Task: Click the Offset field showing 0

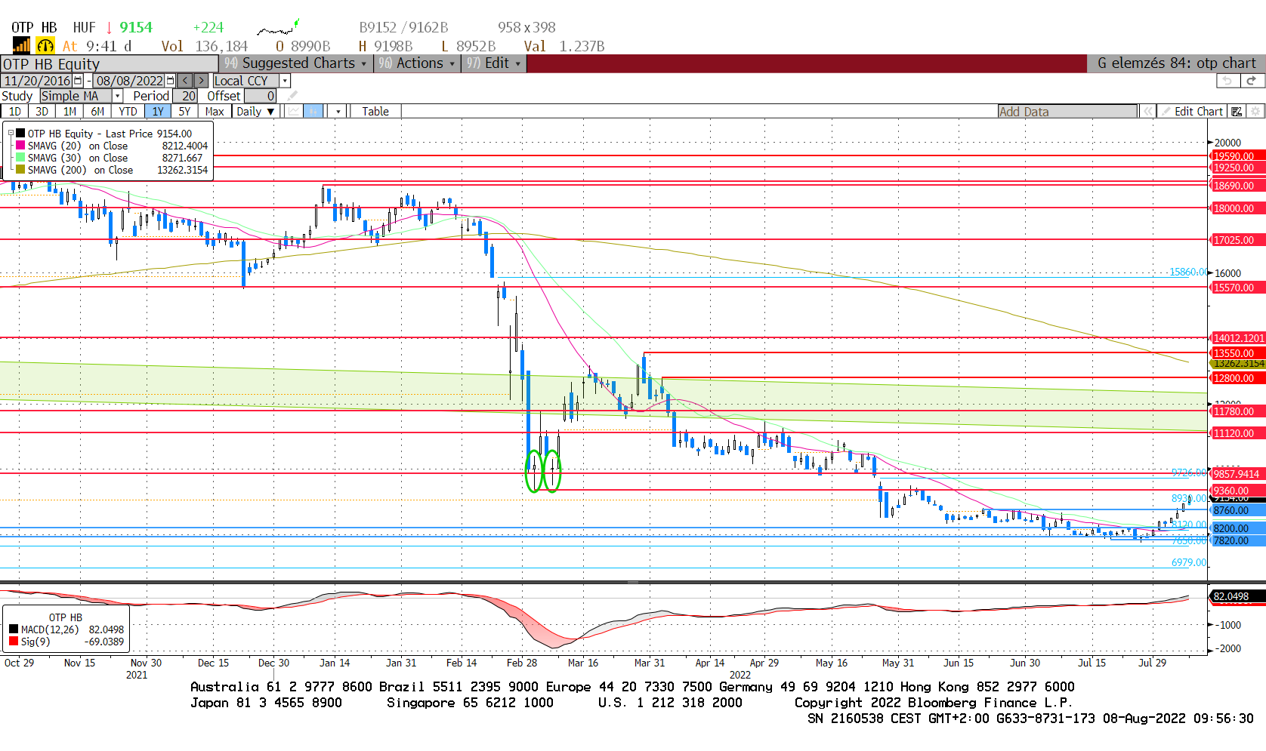Action: click(x=260, y=96)
